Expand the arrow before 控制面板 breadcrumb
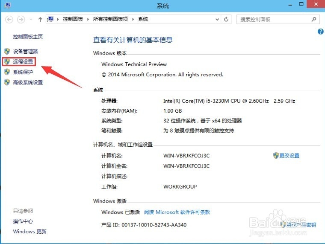The height and width of the screenshot is (244, 325). coord(58,20)
